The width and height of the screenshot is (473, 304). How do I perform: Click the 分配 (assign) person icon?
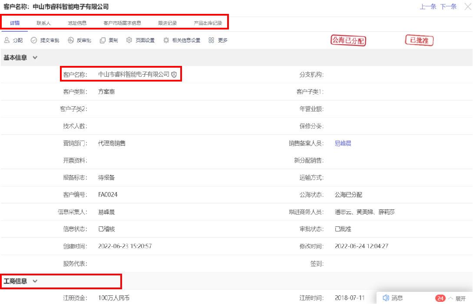7,40
